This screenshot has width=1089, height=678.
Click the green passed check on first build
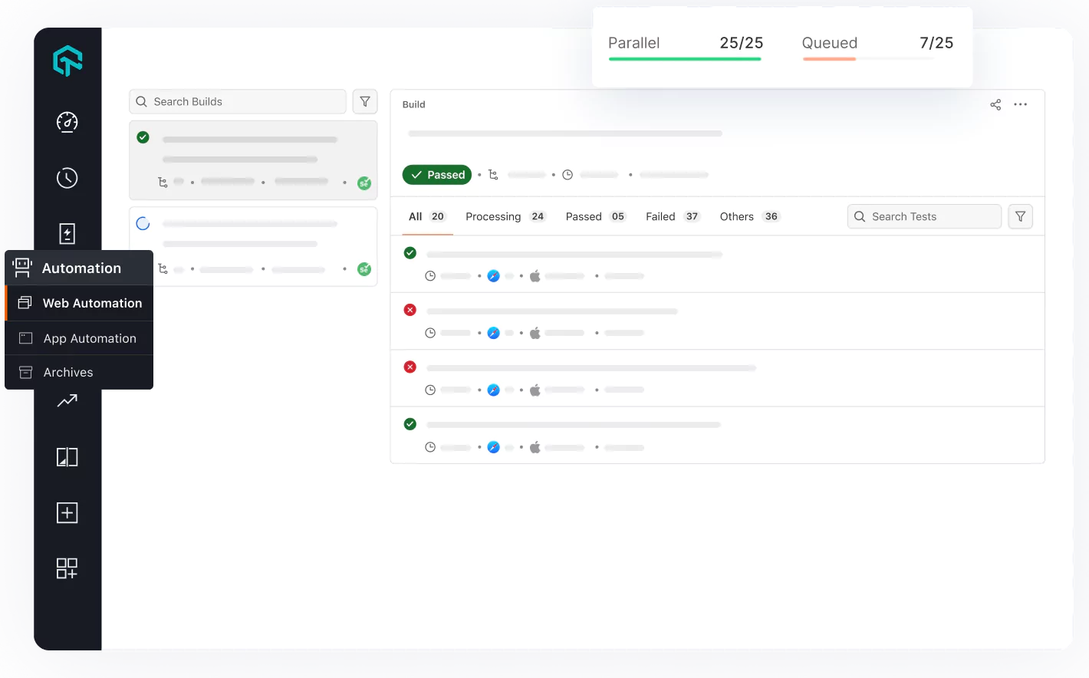click(143, 137)
